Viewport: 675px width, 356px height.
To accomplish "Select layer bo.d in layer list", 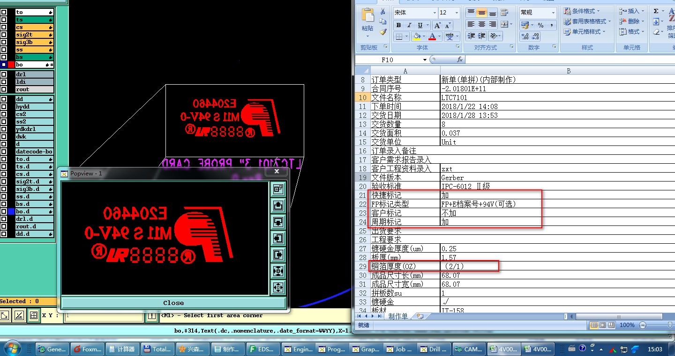I will click(34, 211).
